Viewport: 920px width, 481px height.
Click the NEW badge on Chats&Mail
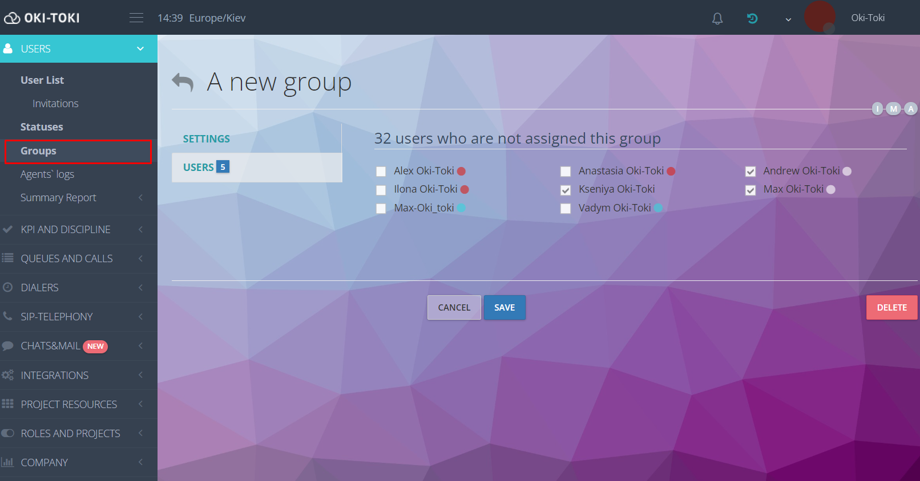[95, 347]
